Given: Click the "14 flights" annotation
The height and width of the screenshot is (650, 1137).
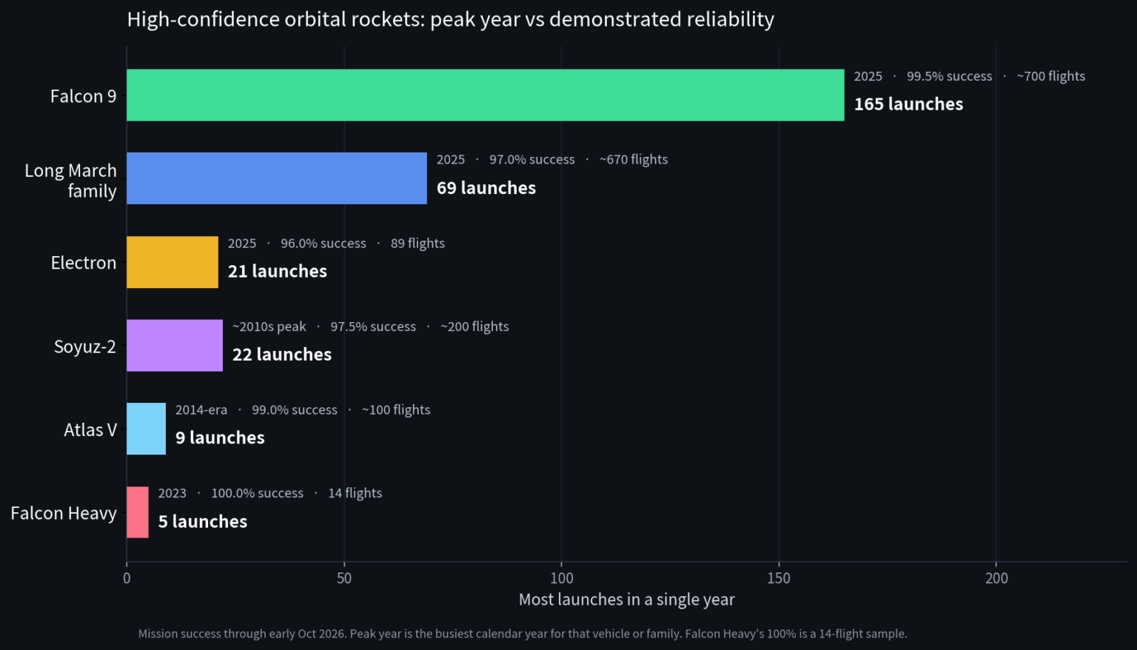Looking at the screenshot, I should tap(355, 494).
